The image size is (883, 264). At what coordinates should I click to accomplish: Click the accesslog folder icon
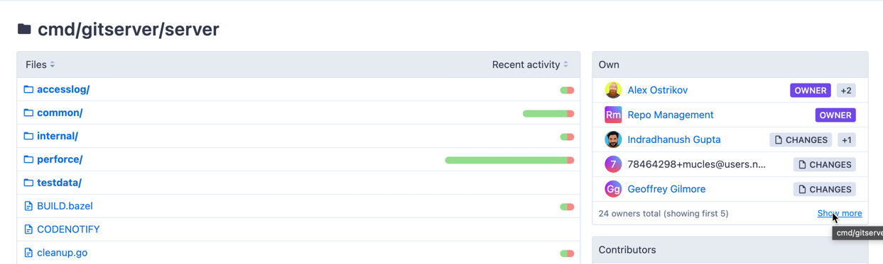(28, 89)
